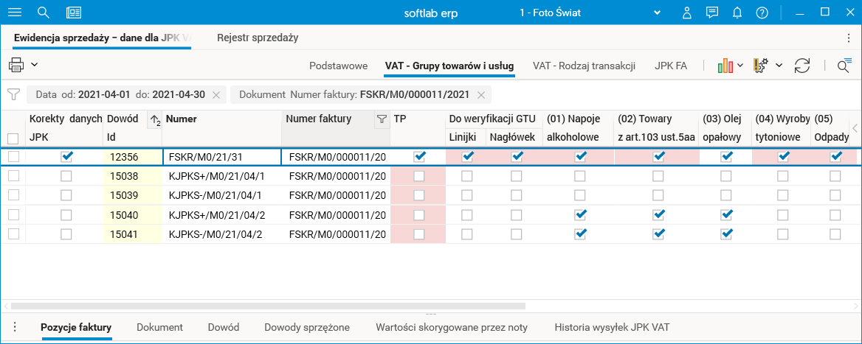Open the settings gear dropdown arrow
The image size is (862, 344).
click(x=779, y=66)
